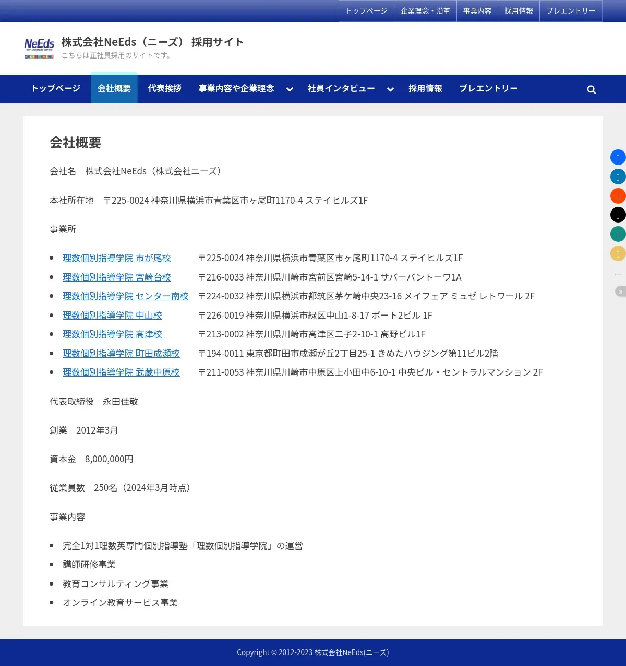Viewport: 626px width, 666px height.
Task: Click the オンライン教育サービス事業 list item
Action: click(120, 603)
